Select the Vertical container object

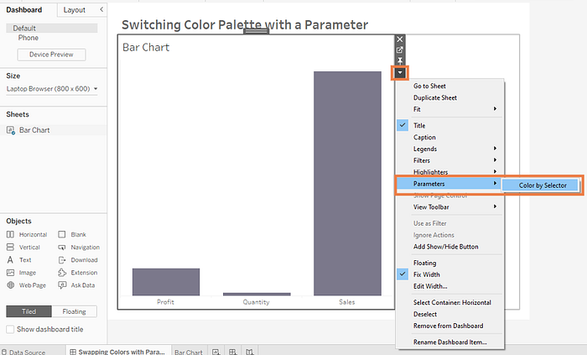23,247
